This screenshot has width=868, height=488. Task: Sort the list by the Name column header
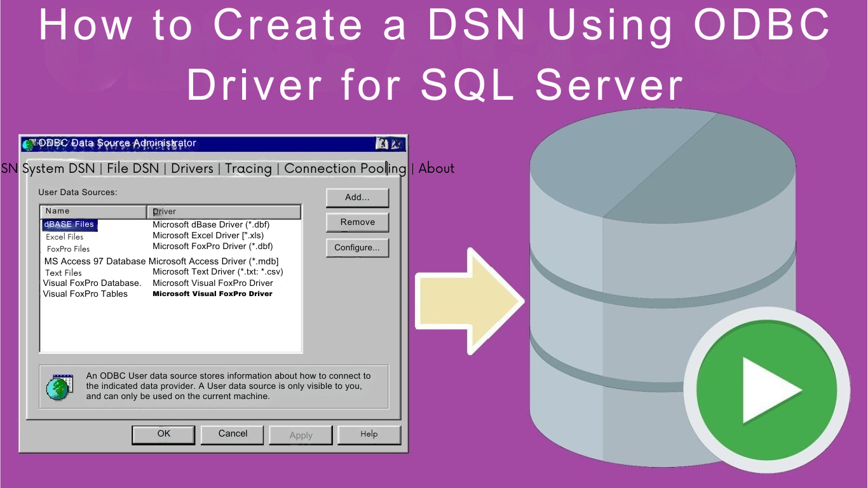(93, 212)
